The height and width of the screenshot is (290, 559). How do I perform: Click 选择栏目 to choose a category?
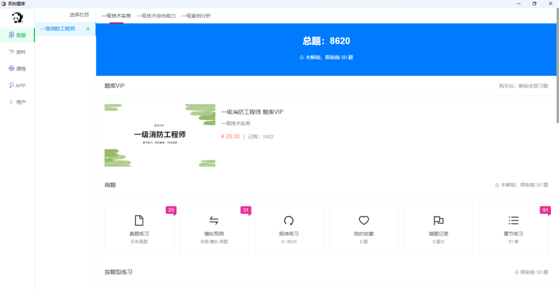click(x=79, y=15)
